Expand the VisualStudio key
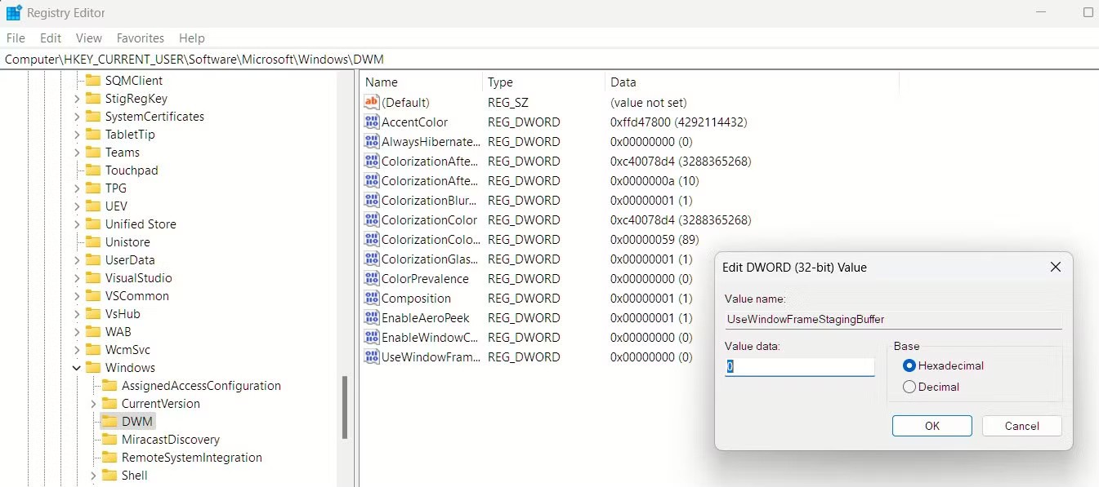The height and width of the screenshot is (487, 1099). coord(77,278)
